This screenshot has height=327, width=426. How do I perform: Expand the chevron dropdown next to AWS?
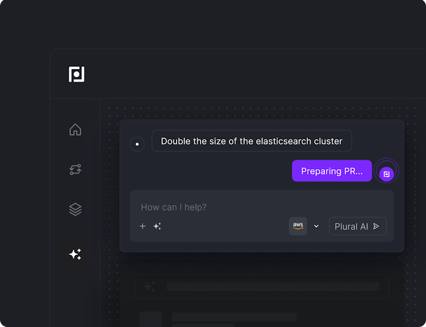pos(316,226)
